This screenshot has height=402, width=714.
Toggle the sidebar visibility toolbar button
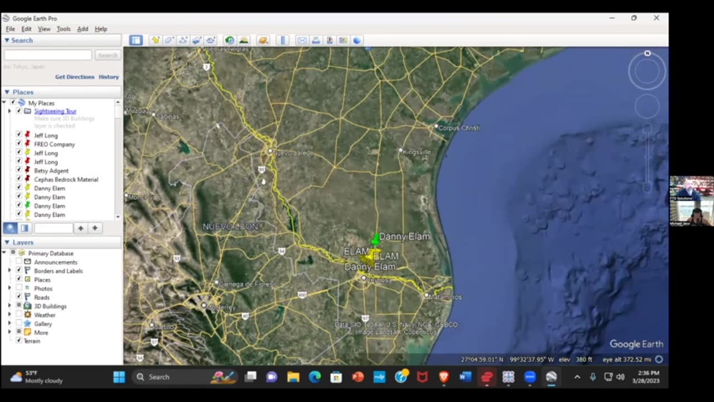136,40
